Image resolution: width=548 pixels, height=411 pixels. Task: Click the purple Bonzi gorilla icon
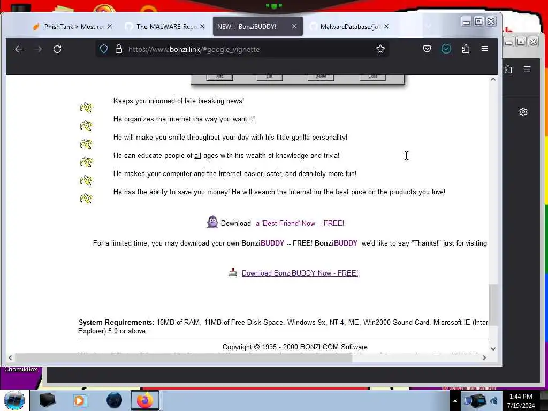click(212, 222)
